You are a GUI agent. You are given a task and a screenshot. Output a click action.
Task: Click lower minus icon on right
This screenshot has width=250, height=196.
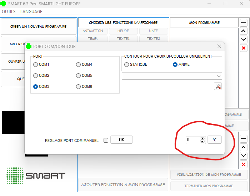[244, 139]
